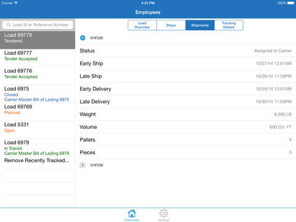This screenshot has height=222, width=296.
Task: Focus the Load ID or Reference Number field
Action: click(38, 25)
